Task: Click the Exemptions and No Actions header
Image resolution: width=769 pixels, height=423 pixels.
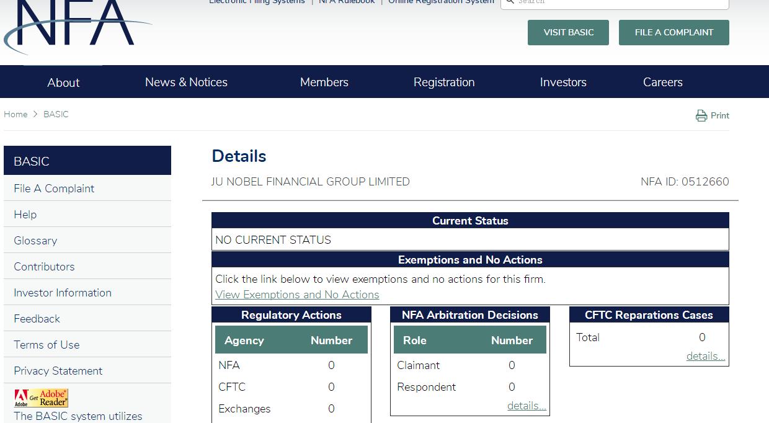Action: point(470,259)
